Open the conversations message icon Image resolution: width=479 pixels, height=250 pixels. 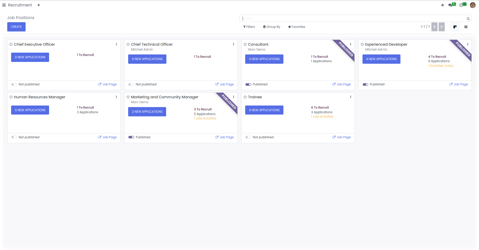pyautogui.click(x=450, y=5)
